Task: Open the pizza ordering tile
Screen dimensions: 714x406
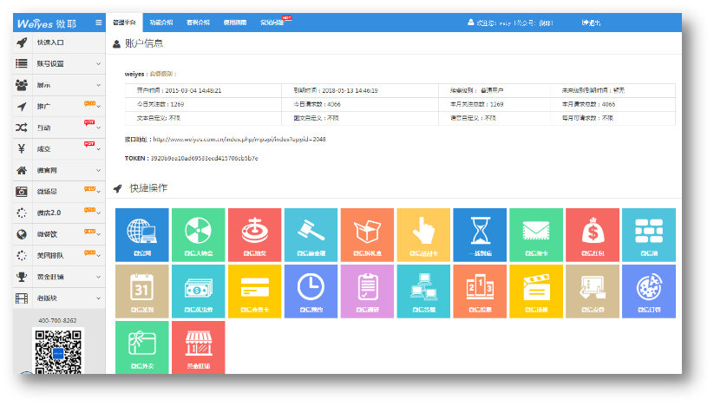Action: [649, 291]
